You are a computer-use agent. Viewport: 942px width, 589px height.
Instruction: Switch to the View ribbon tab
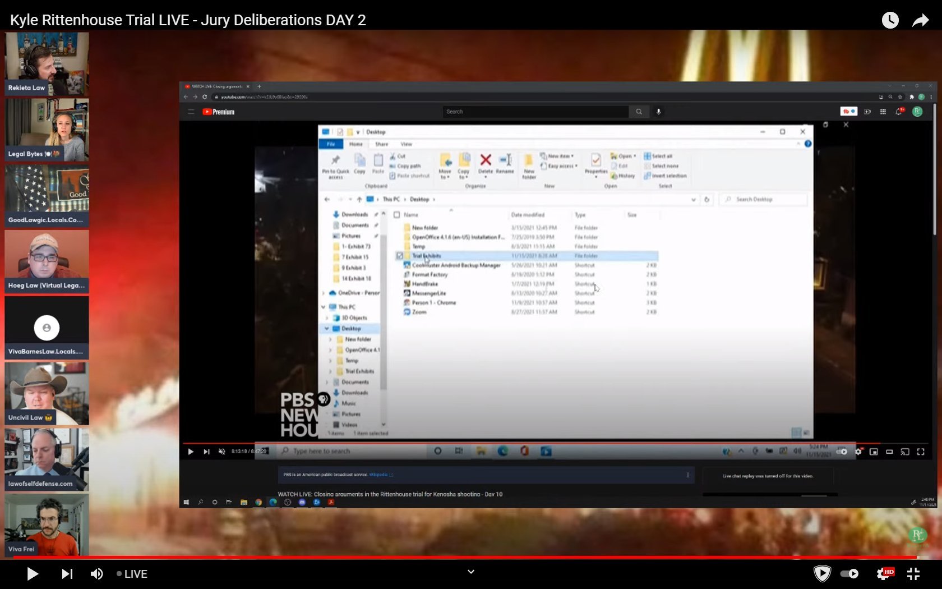pyautogui.click(x=407, y=144)
